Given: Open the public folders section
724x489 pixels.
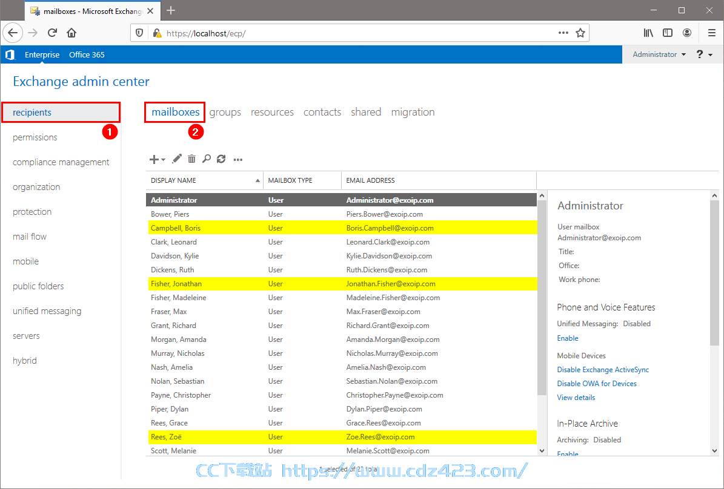Looking at the screenshot, I should coord(38,286).
